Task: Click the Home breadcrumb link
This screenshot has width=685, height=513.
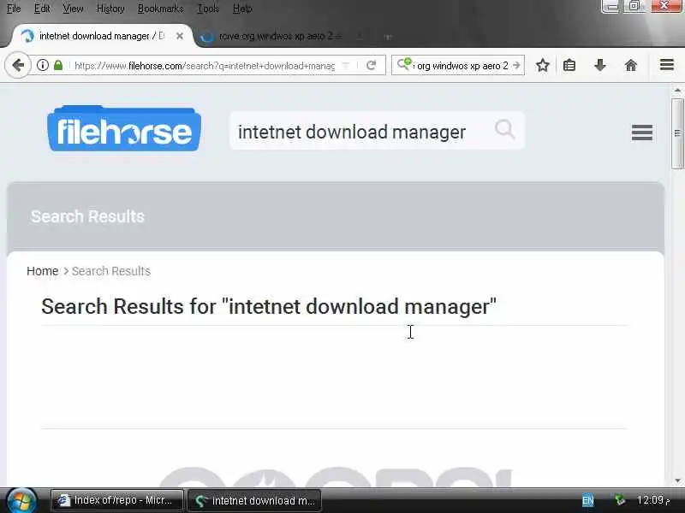Action: point(42,271)
